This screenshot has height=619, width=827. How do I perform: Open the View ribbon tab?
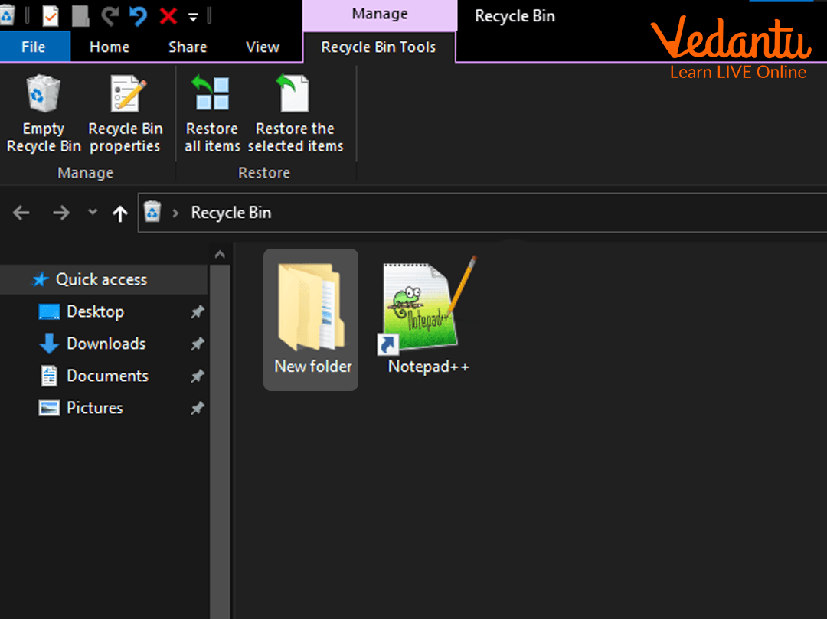(263, 47)
